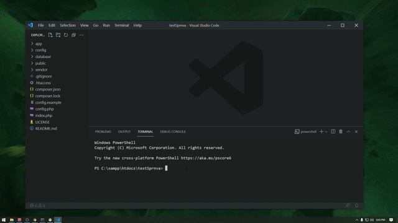Open the Edit menu
This screenshot has height=223, width=398.
coord(52,25)
